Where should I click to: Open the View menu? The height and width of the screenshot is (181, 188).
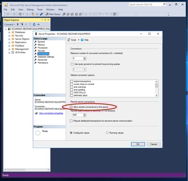pyautogui.click(x=21, y=10)
